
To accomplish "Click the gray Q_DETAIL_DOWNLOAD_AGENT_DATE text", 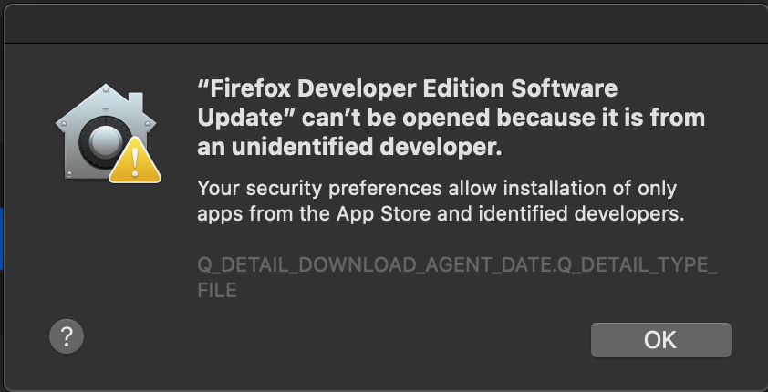I will [x=374, y=264].
